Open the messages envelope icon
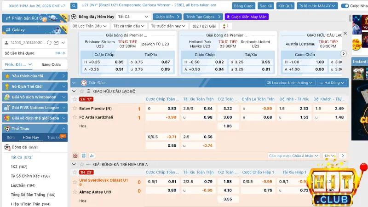The width and height of the screenshot is (368, 207). tap(56, 43)
